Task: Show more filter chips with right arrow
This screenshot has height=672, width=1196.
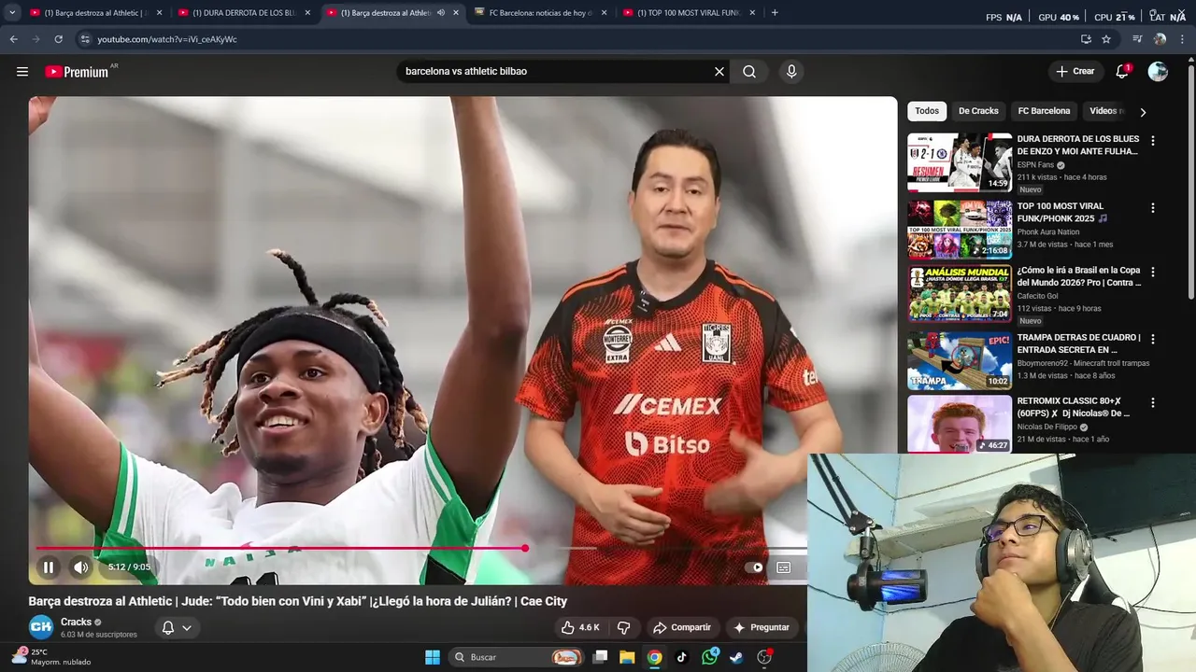Action: (x=1143, y=112)
